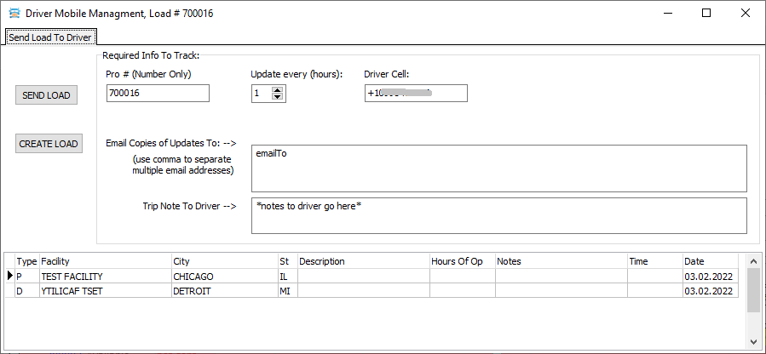Click the email copies text box
Viewport: 766px width, 354px height.
[x=499, y=168]
